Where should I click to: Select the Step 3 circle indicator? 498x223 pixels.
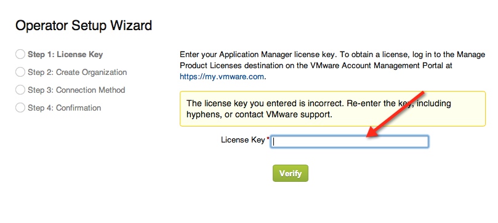[x=20, y=90]
